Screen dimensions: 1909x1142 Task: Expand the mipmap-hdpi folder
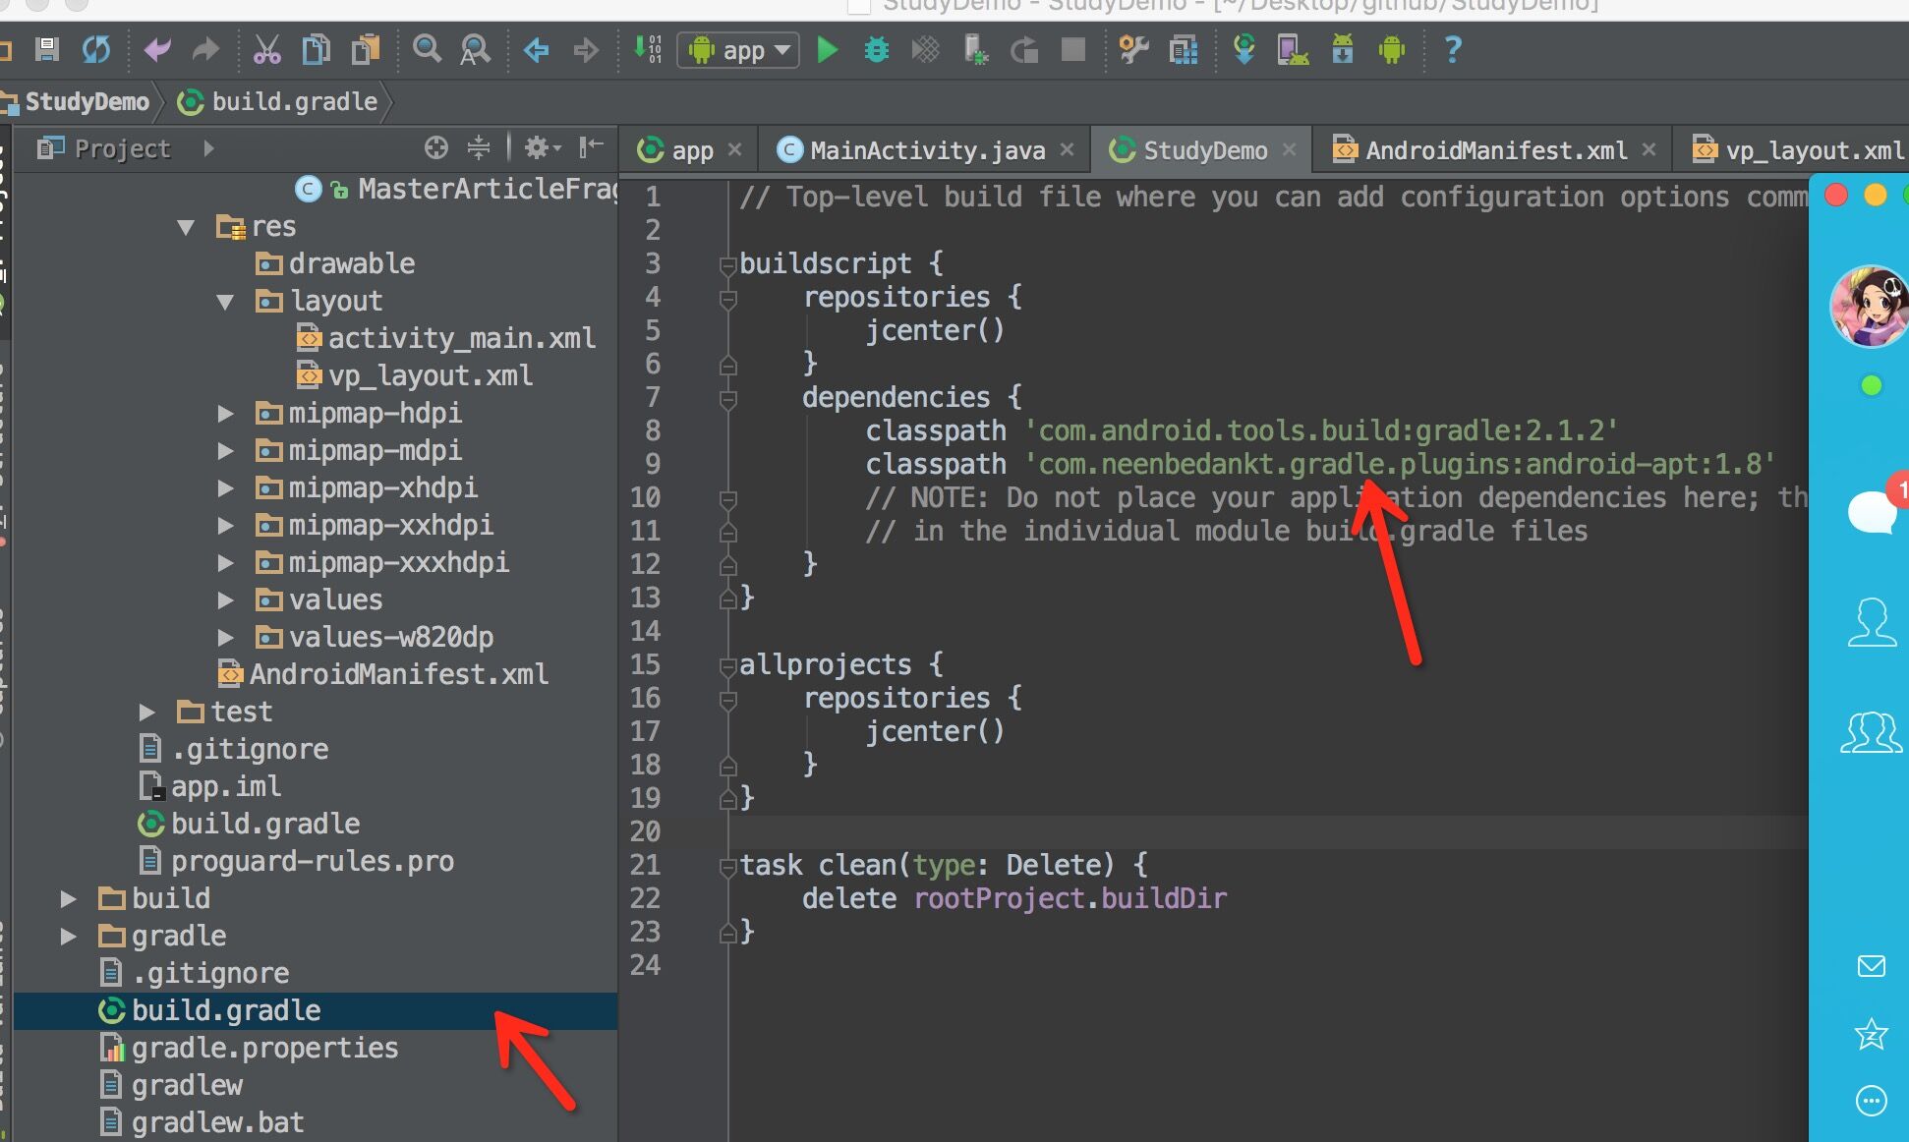click(225, 414)
